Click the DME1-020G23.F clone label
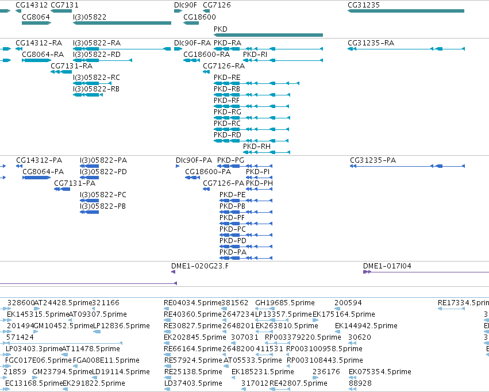 point(199,266)
